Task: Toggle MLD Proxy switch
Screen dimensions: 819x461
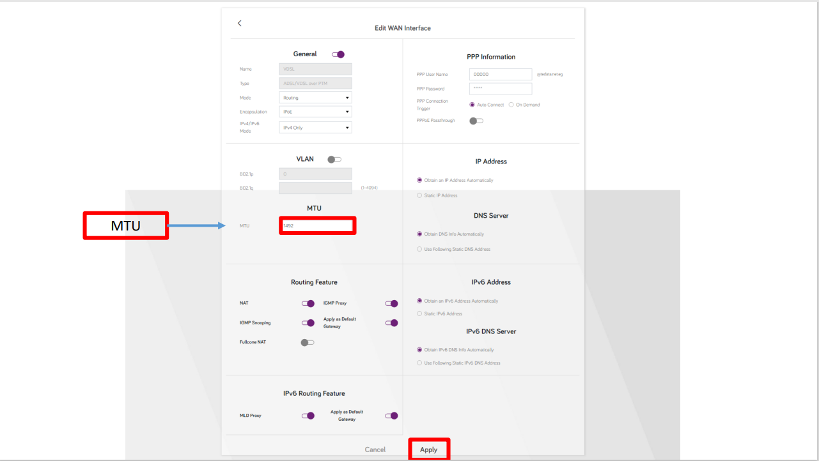Action: (x=308, y=416)
